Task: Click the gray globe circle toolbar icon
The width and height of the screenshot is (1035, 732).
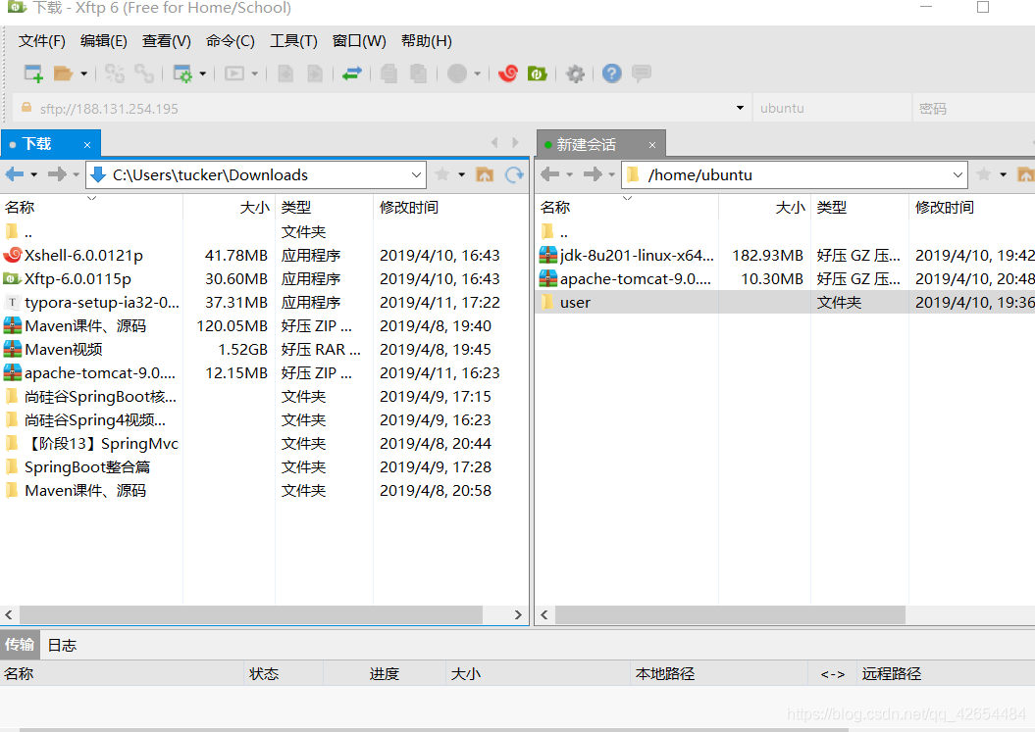Action: coord(457,73)
